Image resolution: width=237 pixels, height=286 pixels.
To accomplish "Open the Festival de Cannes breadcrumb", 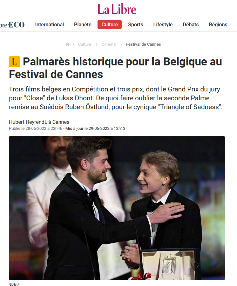I will pyautogui.click(x=144, y=44).
